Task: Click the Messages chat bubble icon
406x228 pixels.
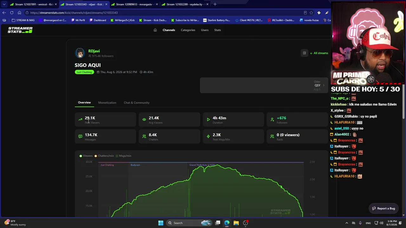Action: [x=80, y=136]
